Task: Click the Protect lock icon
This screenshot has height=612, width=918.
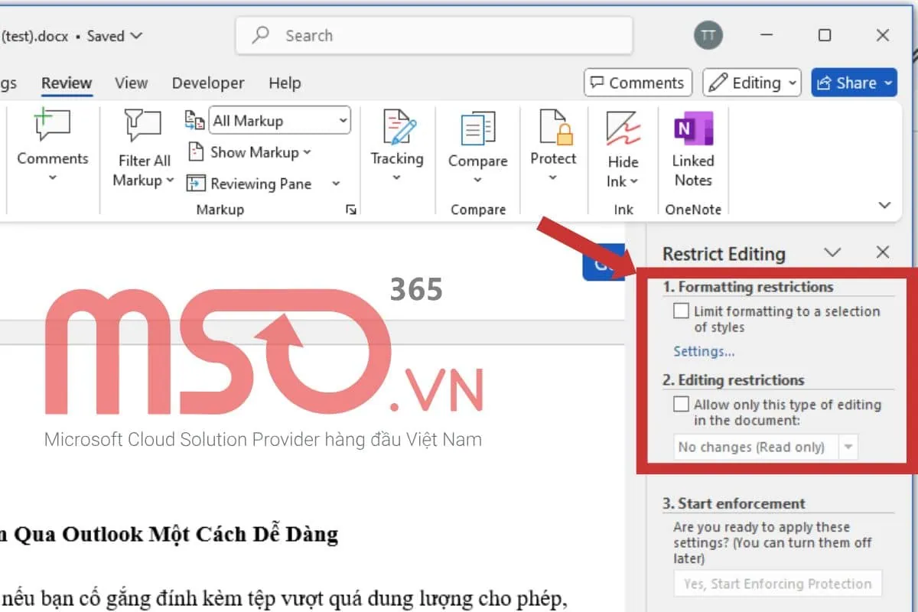Action: (x=553, y=127)
